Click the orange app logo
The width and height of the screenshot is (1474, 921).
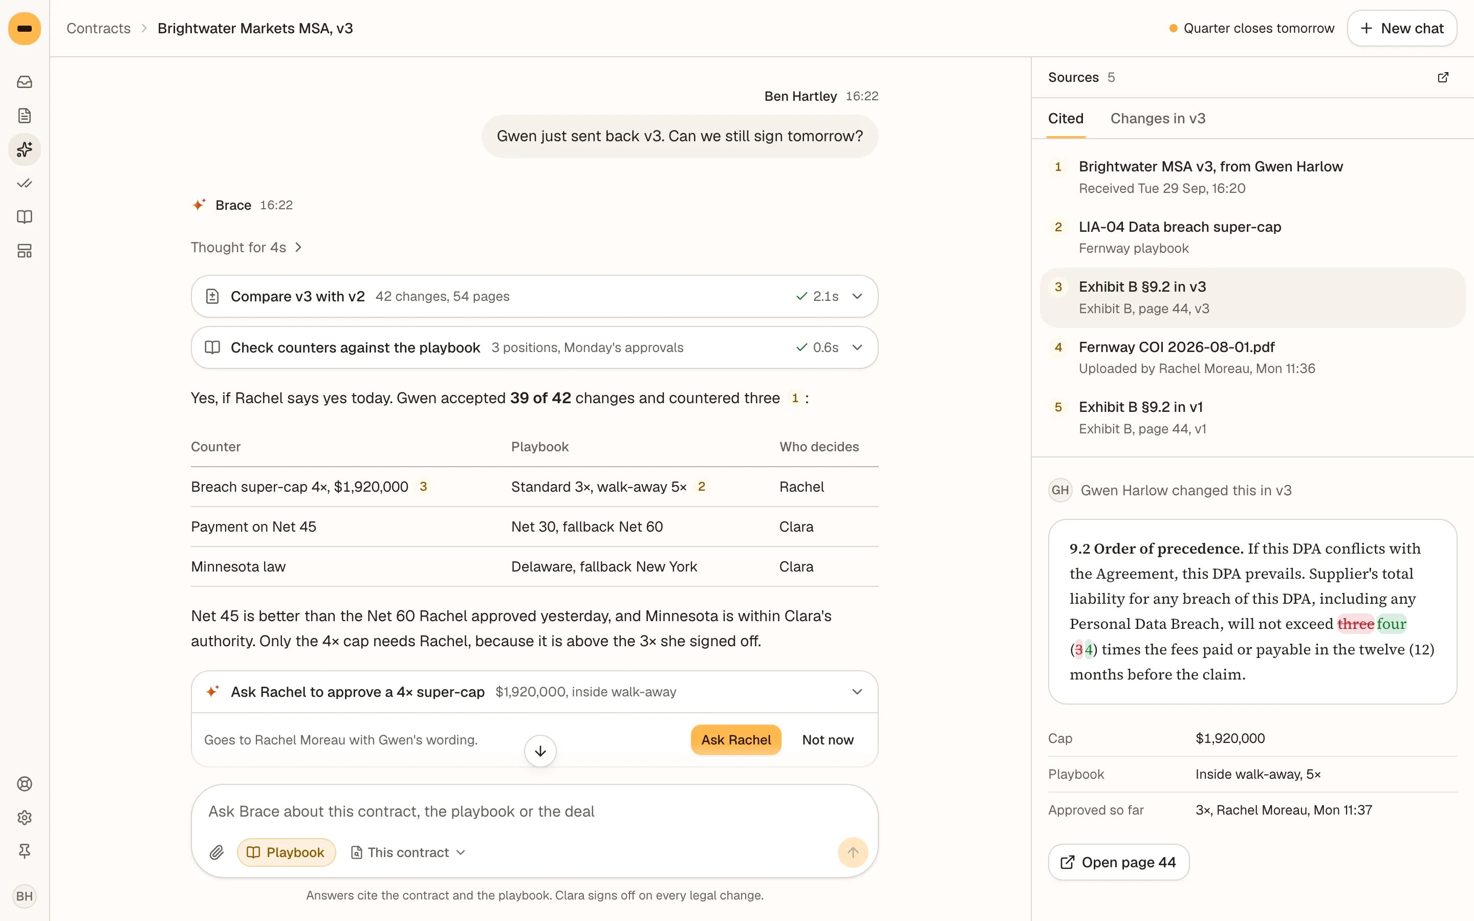(25, 29)
